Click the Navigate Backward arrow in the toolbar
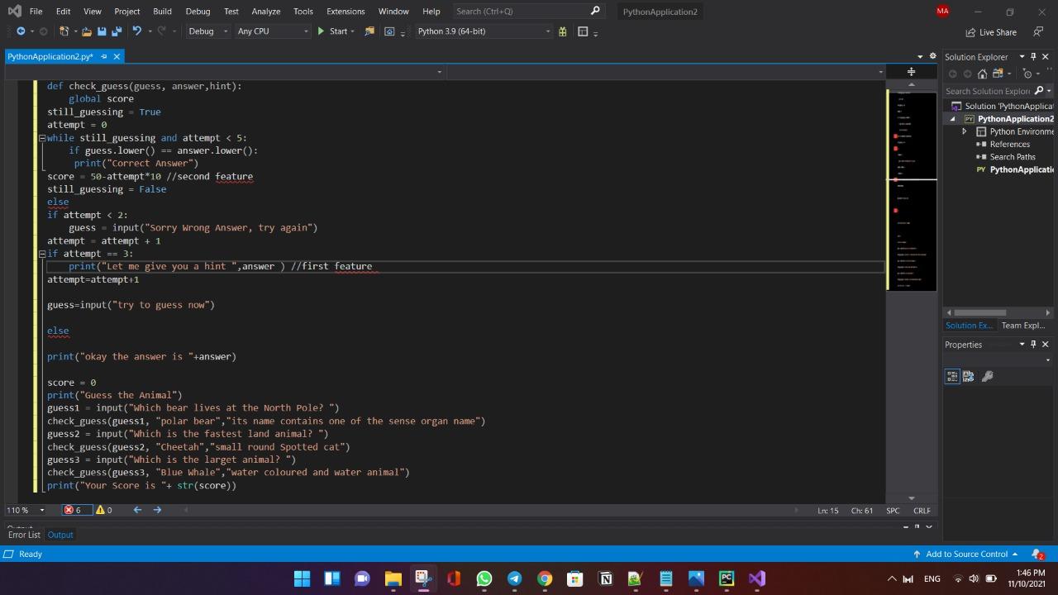The width and height of the screenshot is (1058, 595). coord(21,31)
